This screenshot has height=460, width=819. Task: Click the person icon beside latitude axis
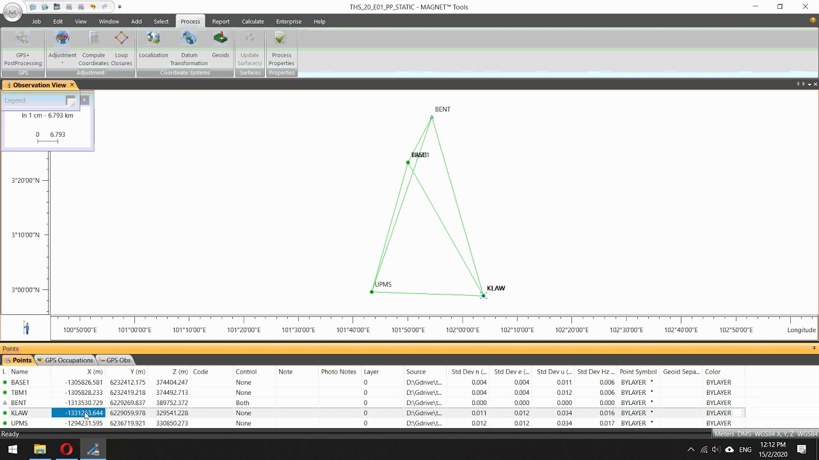(26, 328)
